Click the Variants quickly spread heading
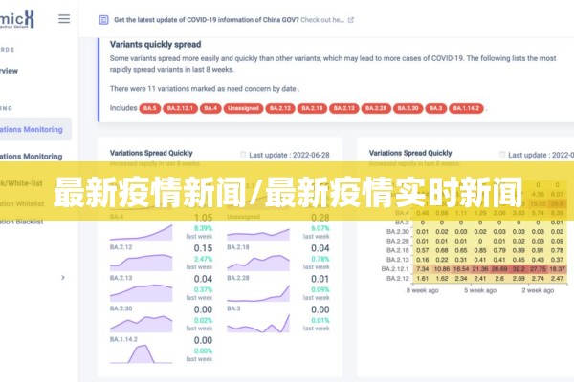574x382 pixels. point(156,45)
